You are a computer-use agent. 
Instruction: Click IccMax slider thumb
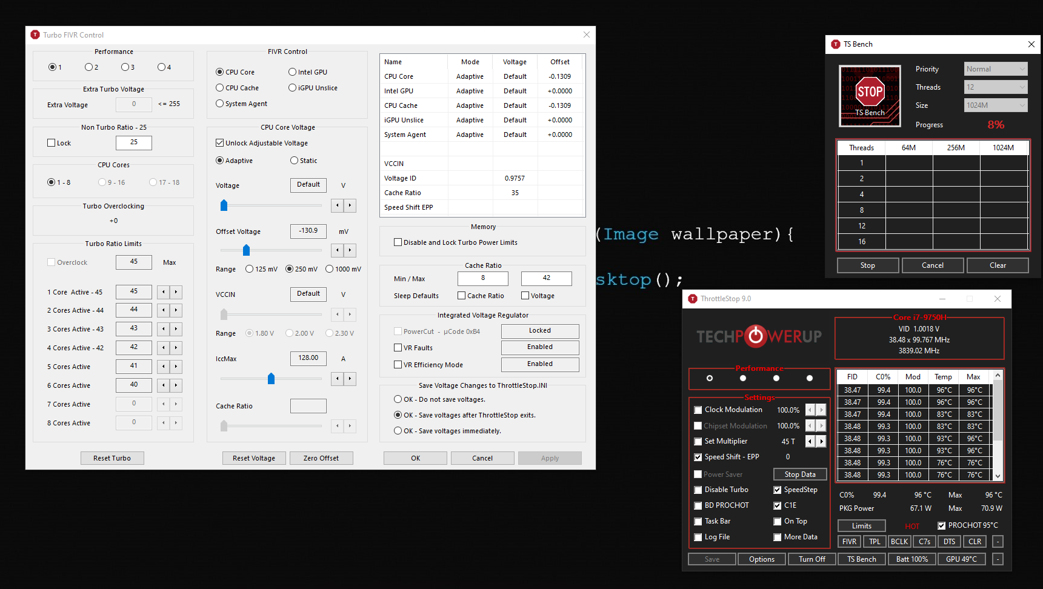point(271,379)
